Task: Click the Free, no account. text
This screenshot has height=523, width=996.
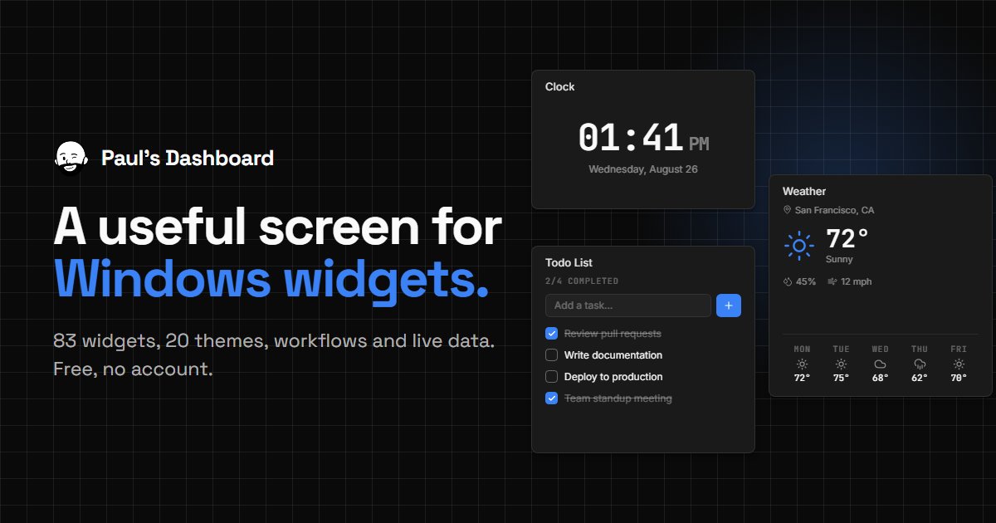Action: tap(134, 369)
